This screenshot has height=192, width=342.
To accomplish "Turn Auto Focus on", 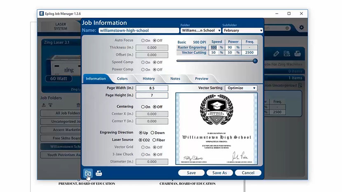I will [x=143, y=41].
